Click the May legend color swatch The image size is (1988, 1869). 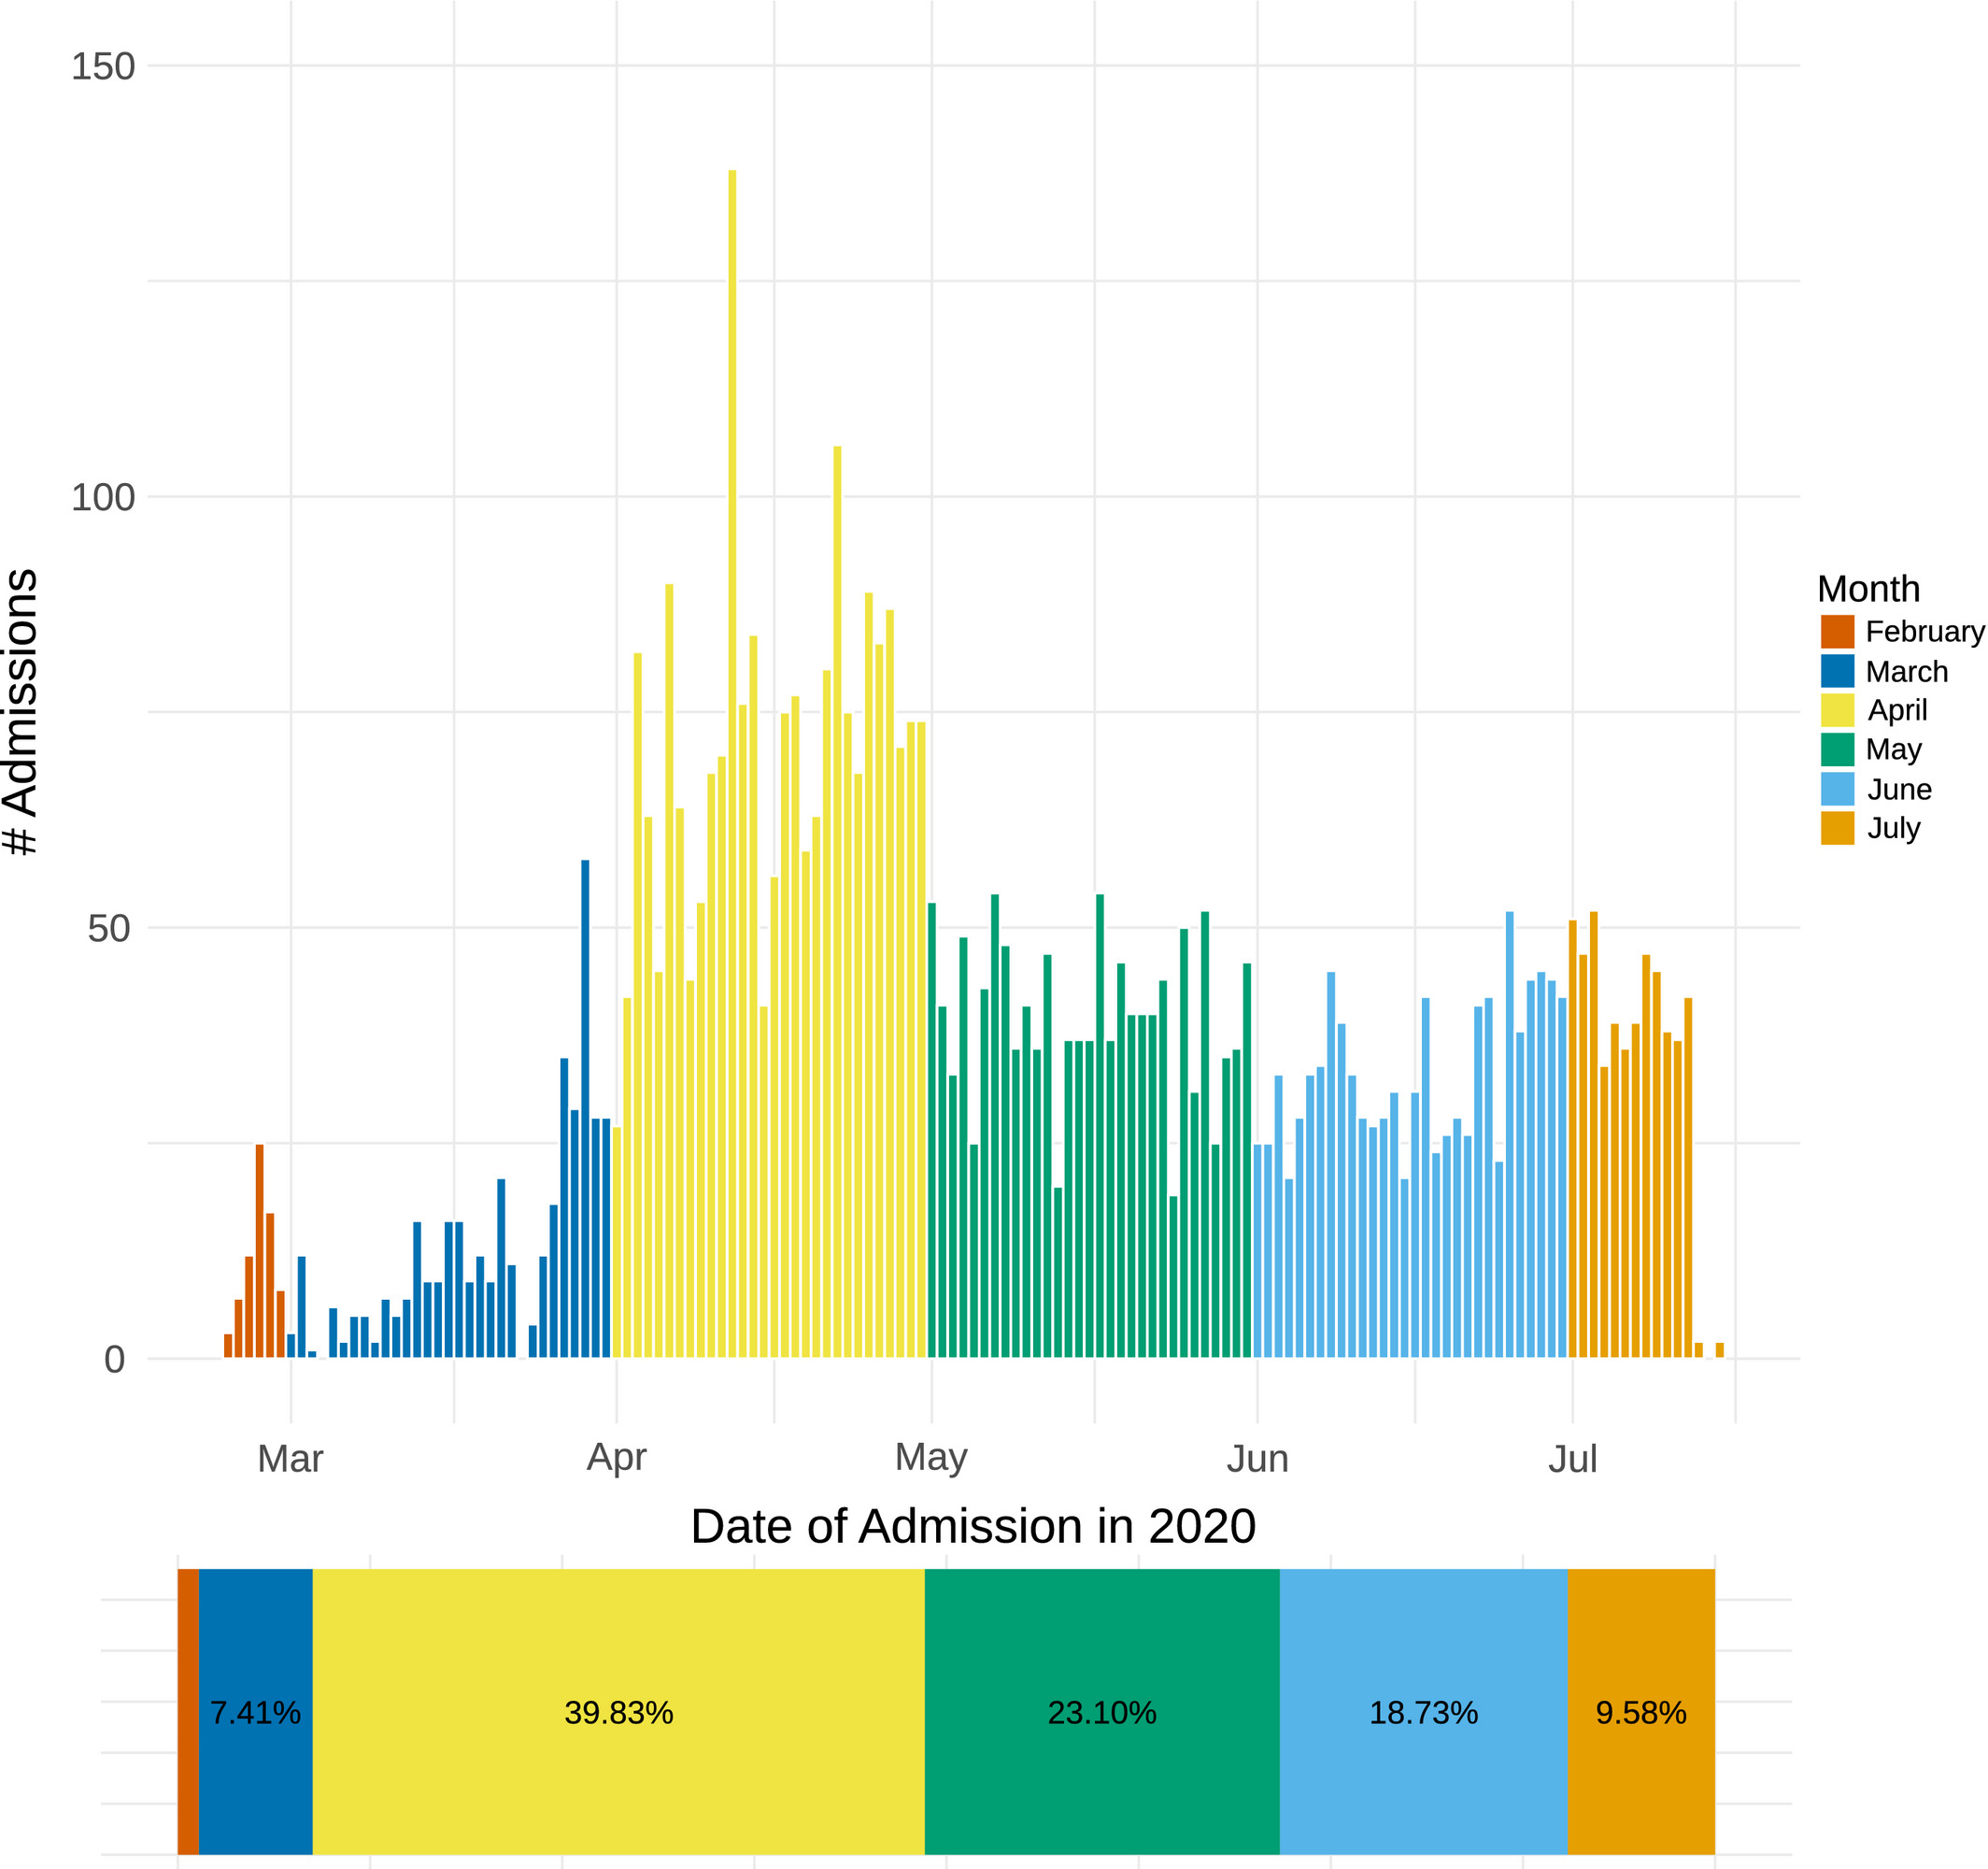click(x=1837, y=749)
